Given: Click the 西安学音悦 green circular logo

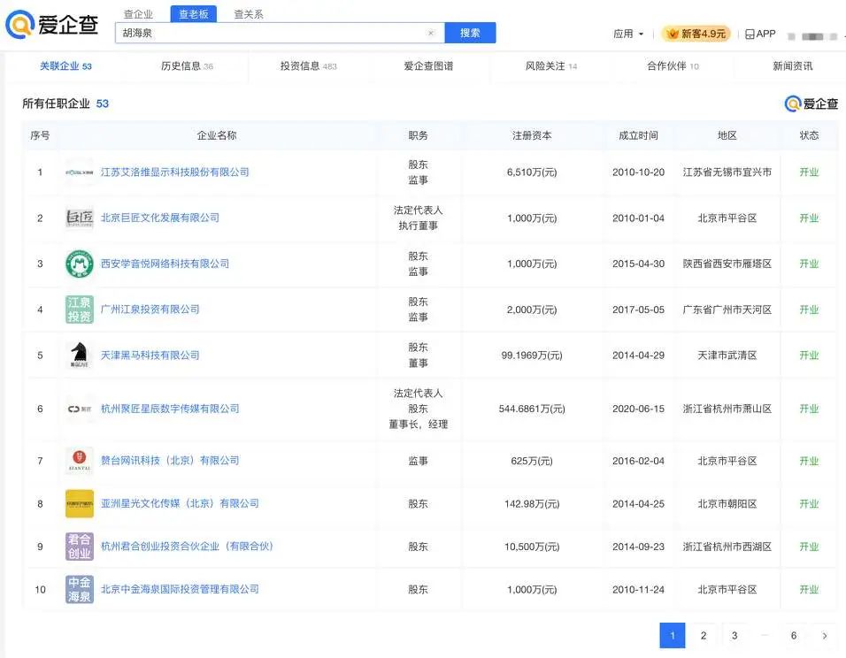Looking at the screenshot, I should pyautogui.click(x=79, y=263).
